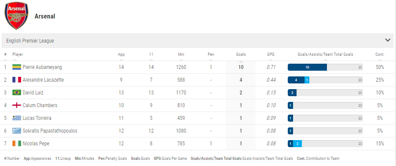Click the England flag beside Calum Chambers
The width and height of the screenshot is (396, 166).
point(17,105)
